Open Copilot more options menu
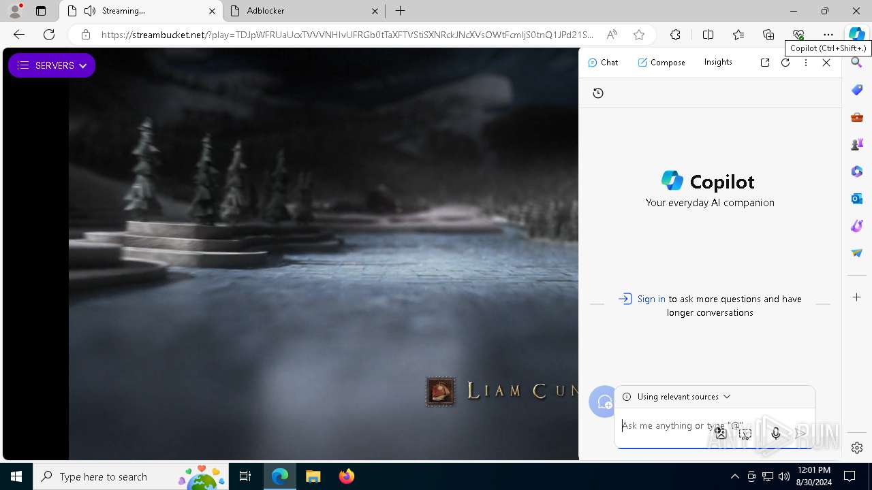Image resolution: width=872 pixels, height=490 pixels. click(x=806, y=62)
